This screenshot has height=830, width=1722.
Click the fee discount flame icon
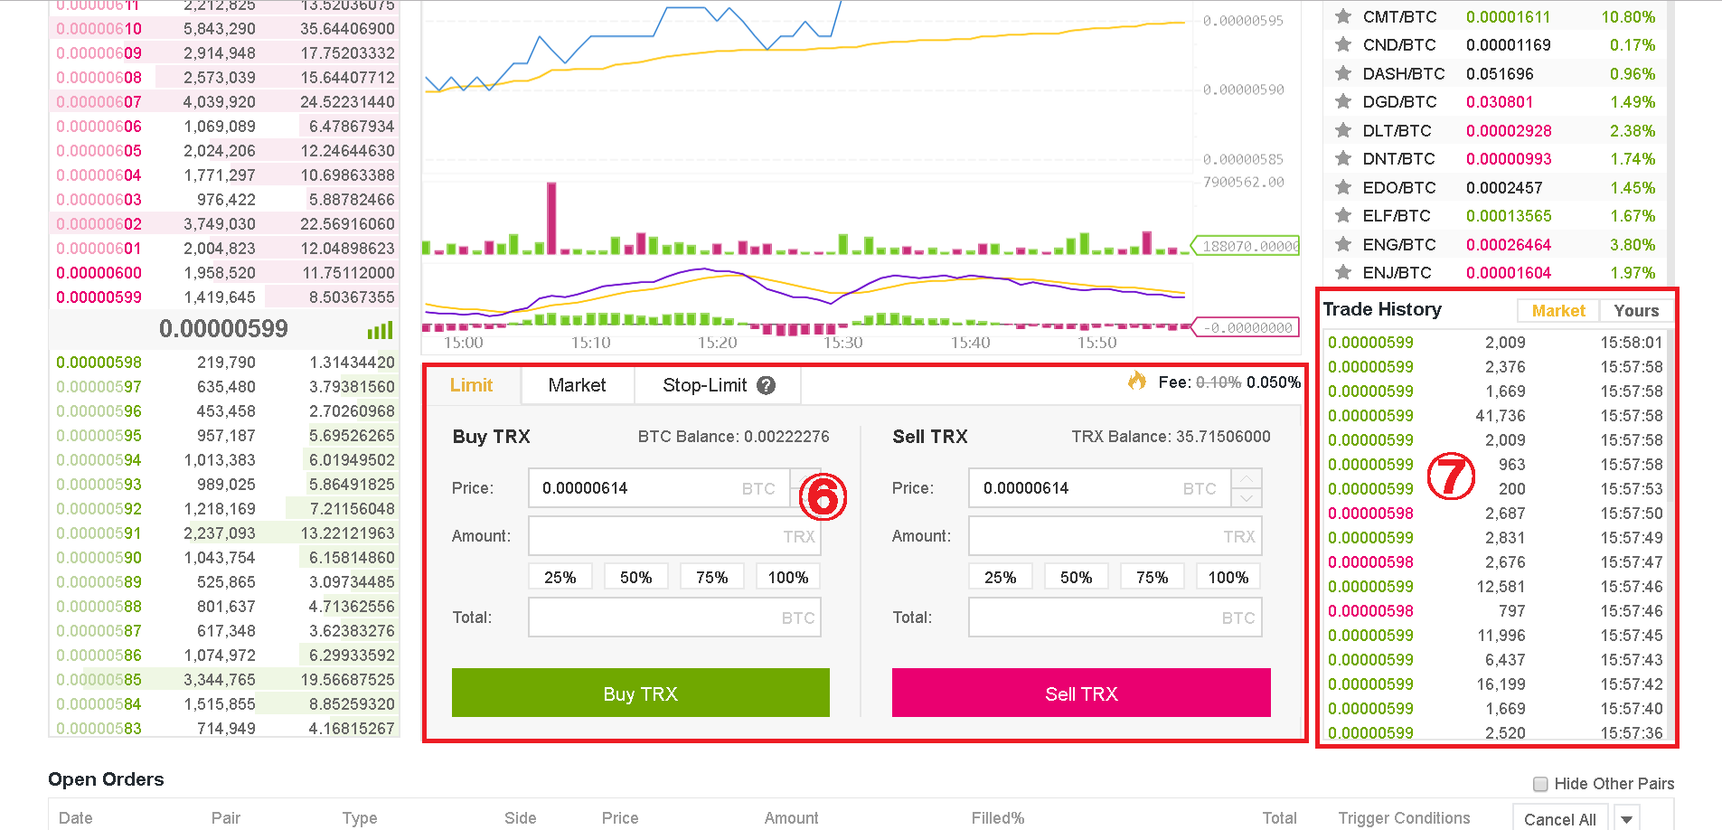point(1136,381)
